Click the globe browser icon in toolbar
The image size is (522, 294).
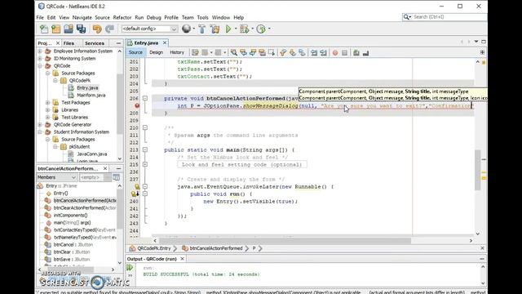coord(187,29)
